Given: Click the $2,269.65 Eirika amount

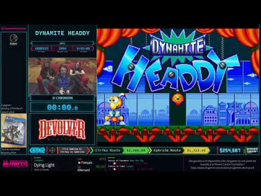Looking at the screenshot, I should 136,150.
